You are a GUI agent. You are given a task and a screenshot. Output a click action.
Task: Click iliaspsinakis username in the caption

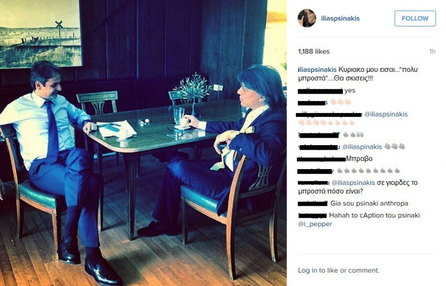(x=317, y=70)
